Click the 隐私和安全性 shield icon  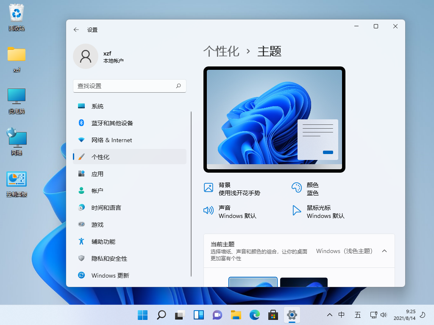pos(81,258)
